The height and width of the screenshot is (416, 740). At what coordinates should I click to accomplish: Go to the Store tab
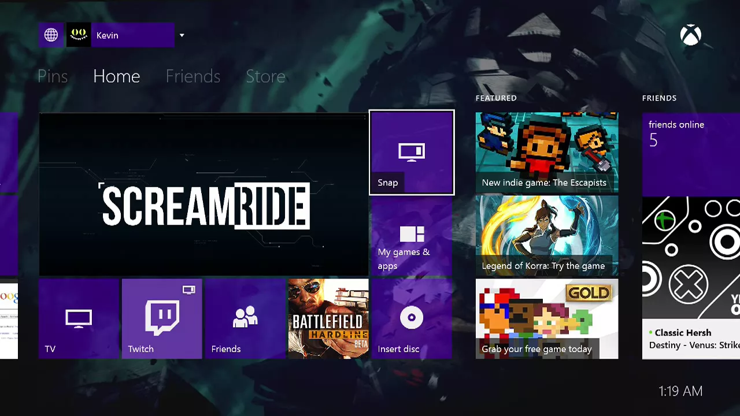click(x=265, y=76)
